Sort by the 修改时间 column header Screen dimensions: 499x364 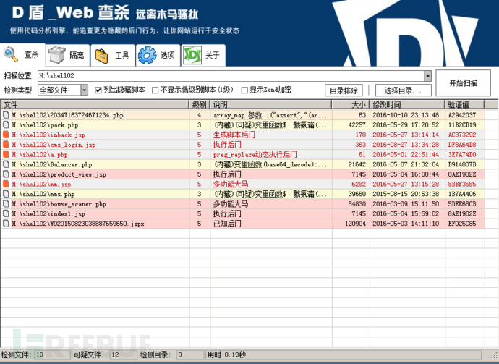(407, 104)
